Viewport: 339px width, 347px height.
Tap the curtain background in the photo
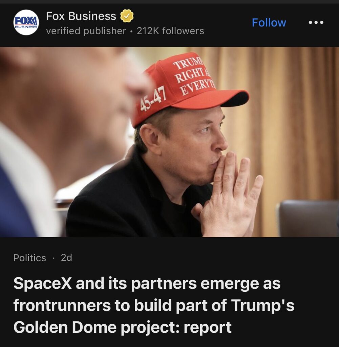pos(288,111)
